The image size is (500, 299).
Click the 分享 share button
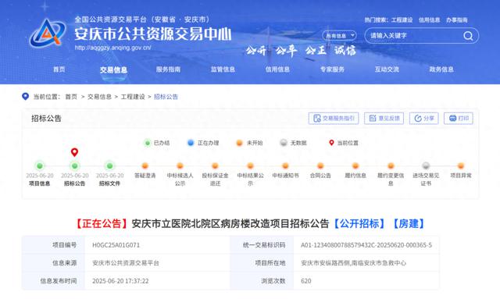(x=424, y=118)
